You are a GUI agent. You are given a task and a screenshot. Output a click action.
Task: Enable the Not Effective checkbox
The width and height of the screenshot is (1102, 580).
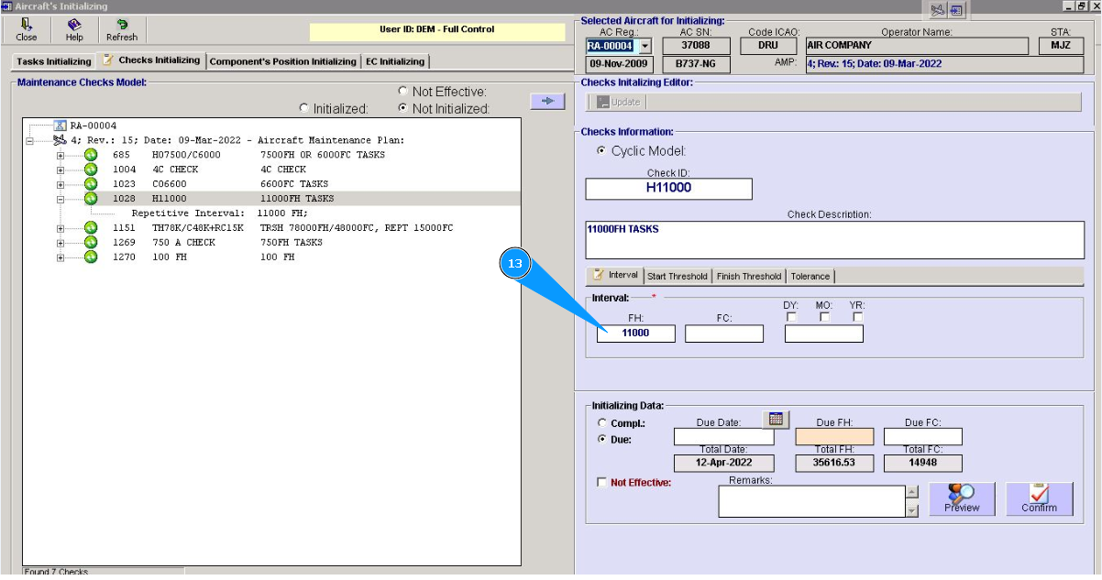click(601, 482)
